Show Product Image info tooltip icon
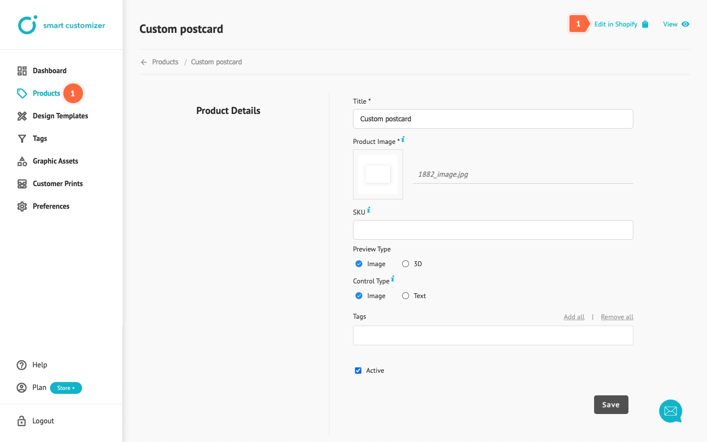Screen dimensions: 707x442 point(403,139)
